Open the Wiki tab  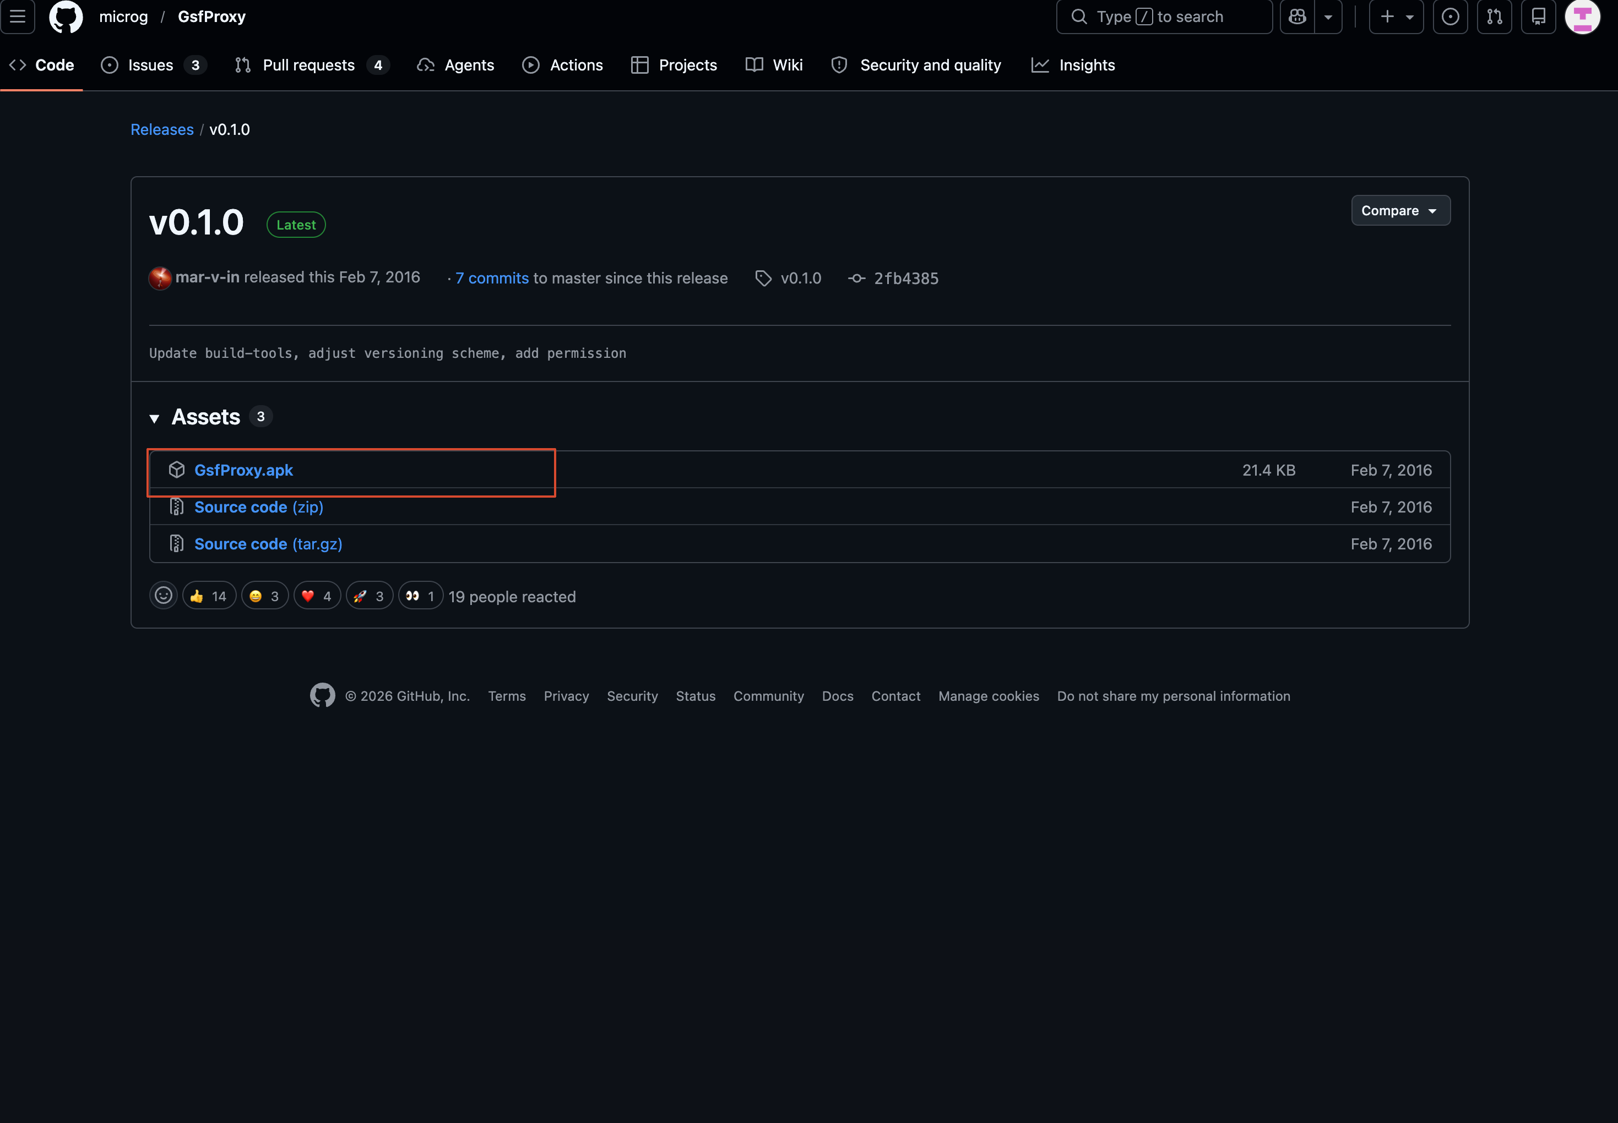pos(774,66)
